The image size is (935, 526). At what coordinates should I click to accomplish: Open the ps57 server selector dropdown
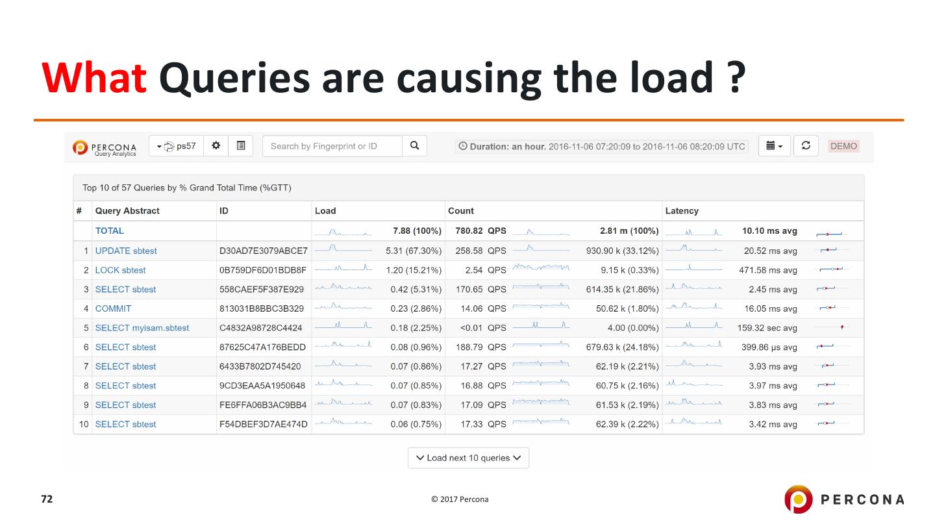(x=176, y=146)
